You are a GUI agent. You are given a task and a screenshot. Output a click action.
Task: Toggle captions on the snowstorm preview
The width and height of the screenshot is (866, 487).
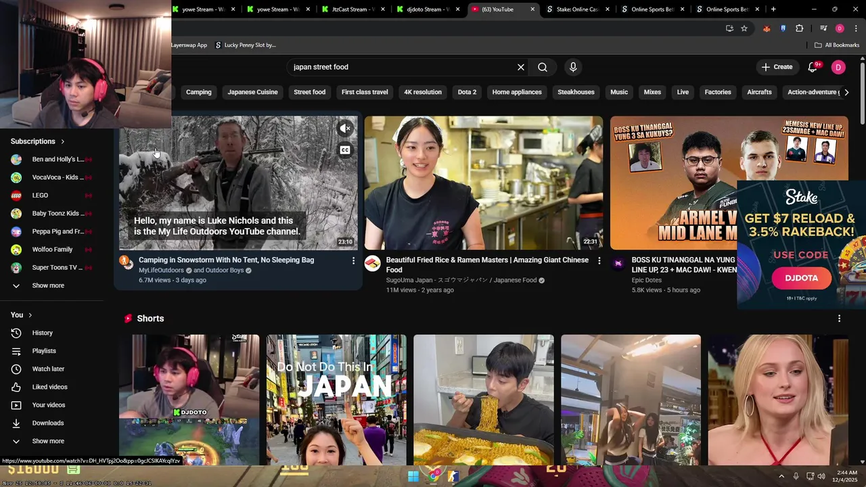345,150
